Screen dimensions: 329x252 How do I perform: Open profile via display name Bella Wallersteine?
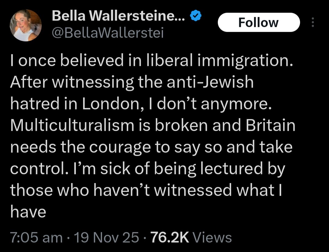tap(118, 16)
